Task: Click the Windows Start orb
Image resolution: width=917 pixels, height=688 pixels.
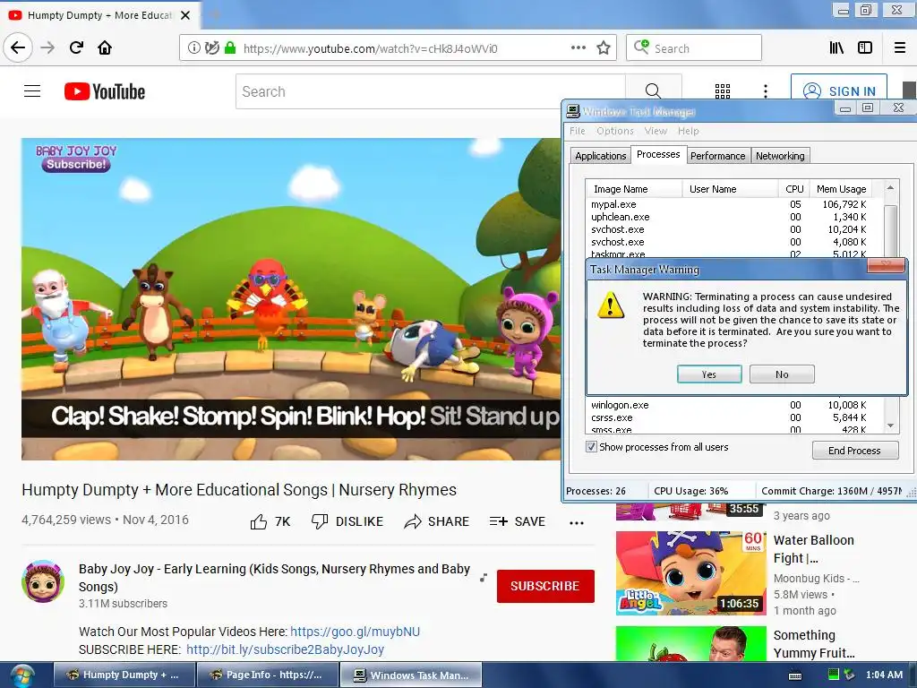Action: click(22, 675)
